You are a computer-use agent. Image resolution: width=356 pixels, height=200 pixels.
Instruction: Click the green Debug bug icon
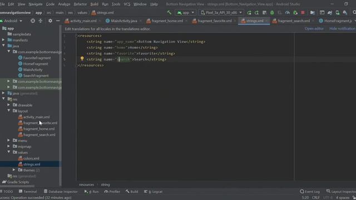tap(272, 13)
